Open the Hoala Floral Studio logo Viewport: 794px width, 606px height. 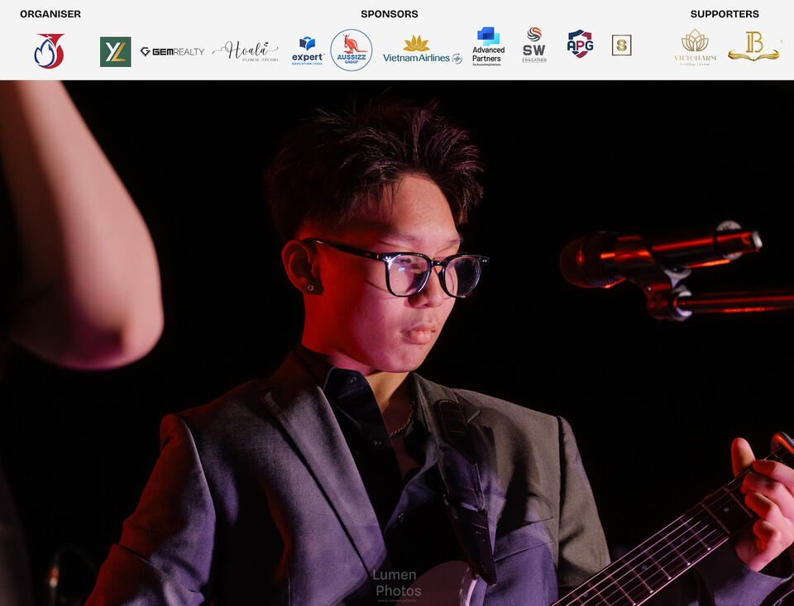246,51
